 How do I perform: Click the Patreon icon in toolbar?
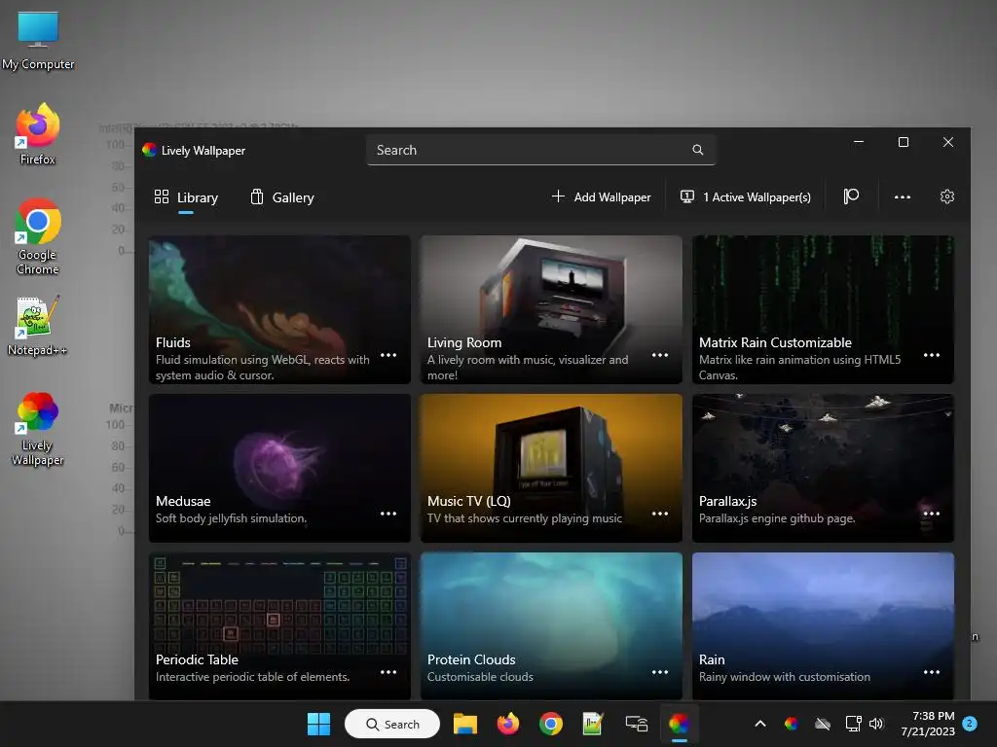(851, 196)
